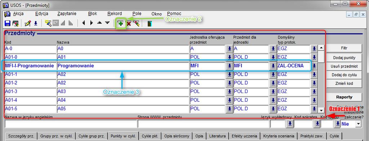369x141 pixels.
Task: Click the Nazwa w języku angielskim field
Action: coord(71,124)
